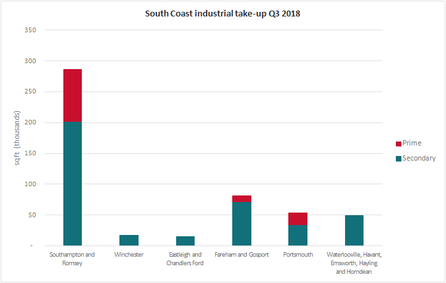Image resolution: width=446 pixels, height=283 pixels.
Task: Click the Prime segment of Fareham and Gosport bar
Action: (x=241, y=199)
